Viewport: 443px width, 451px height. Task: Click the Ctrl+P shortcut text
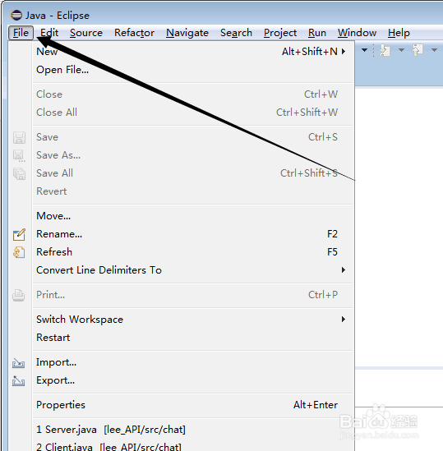pyautogui.click(x=323, y=295)
